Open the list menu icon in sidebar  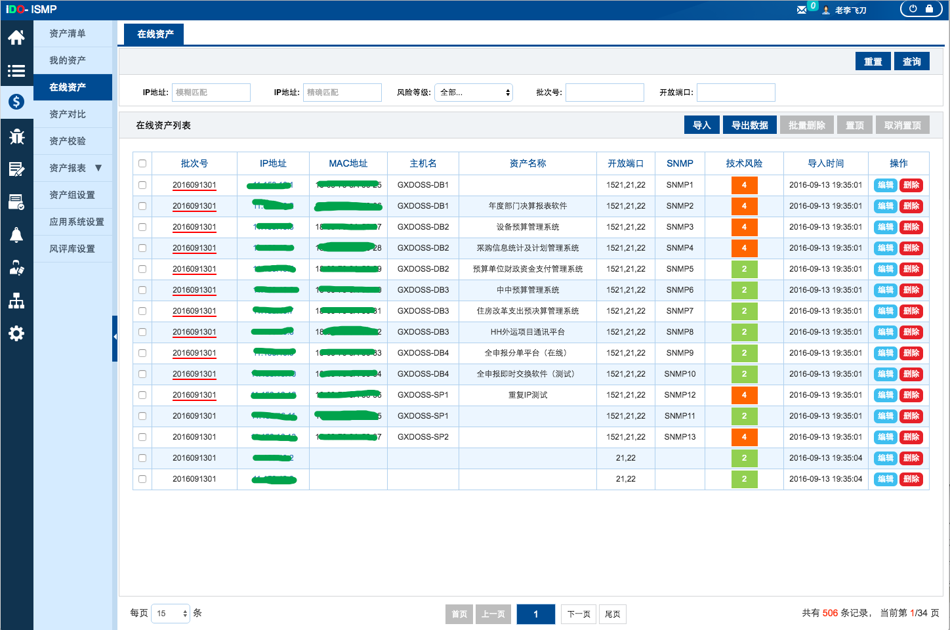pos(16,71)
